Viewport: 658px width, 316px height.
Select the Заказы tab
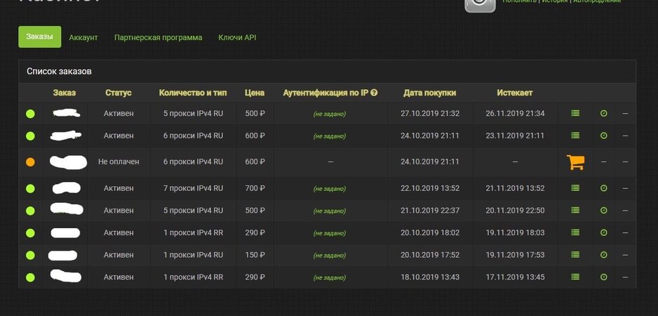pyautogui.click(x=39, y=37)
